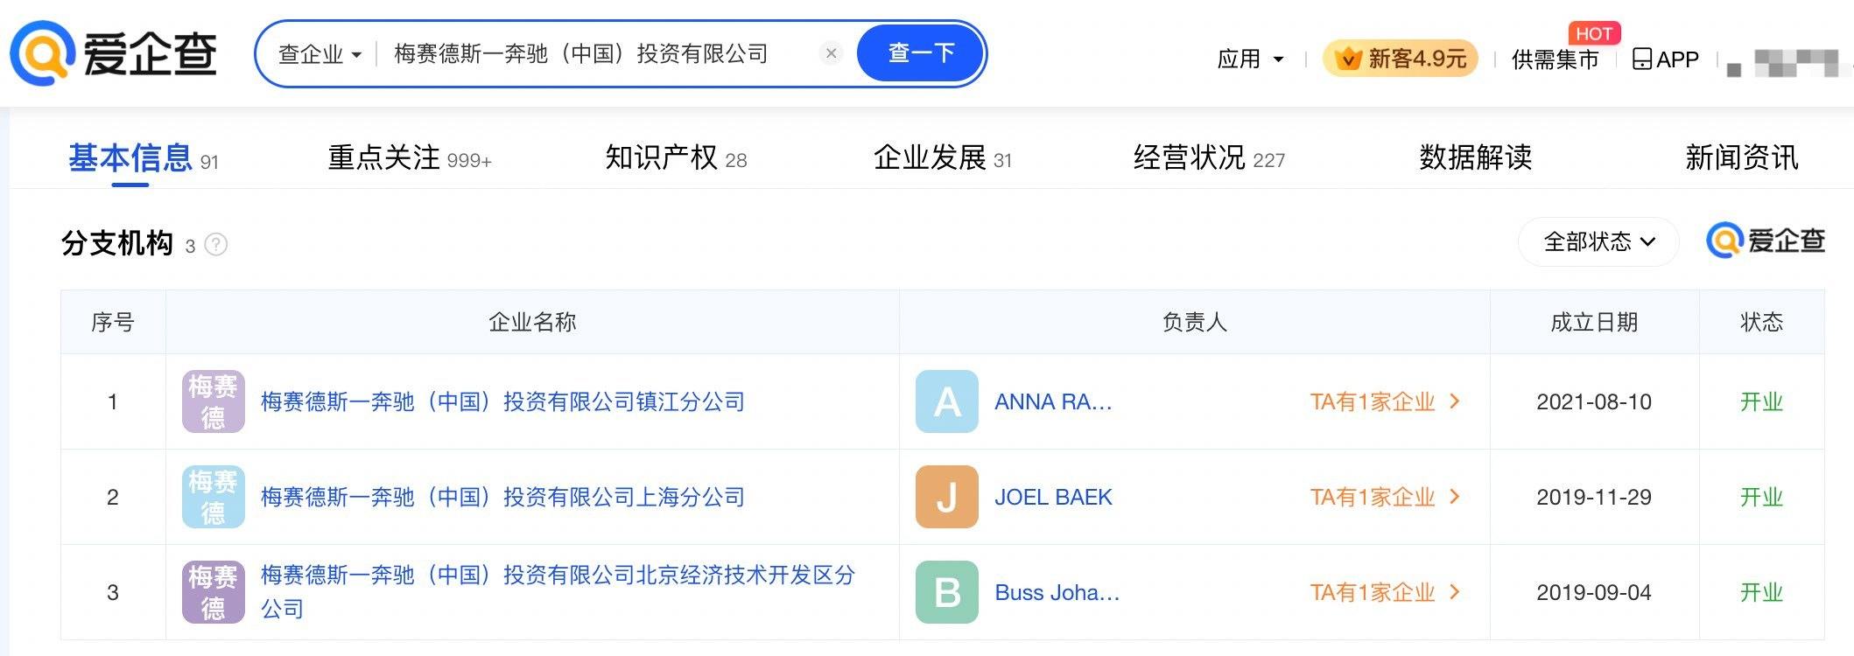The height and width of the screenshot is (656, 1854).
Task: Click the help question mark beside 分支机构
Action: pos(216,244)
